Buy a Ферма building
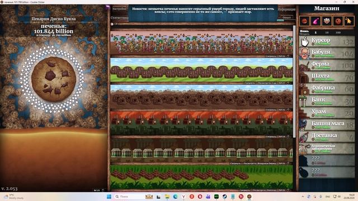Viewport: 358px width, 201px height. tap(327, 65)
